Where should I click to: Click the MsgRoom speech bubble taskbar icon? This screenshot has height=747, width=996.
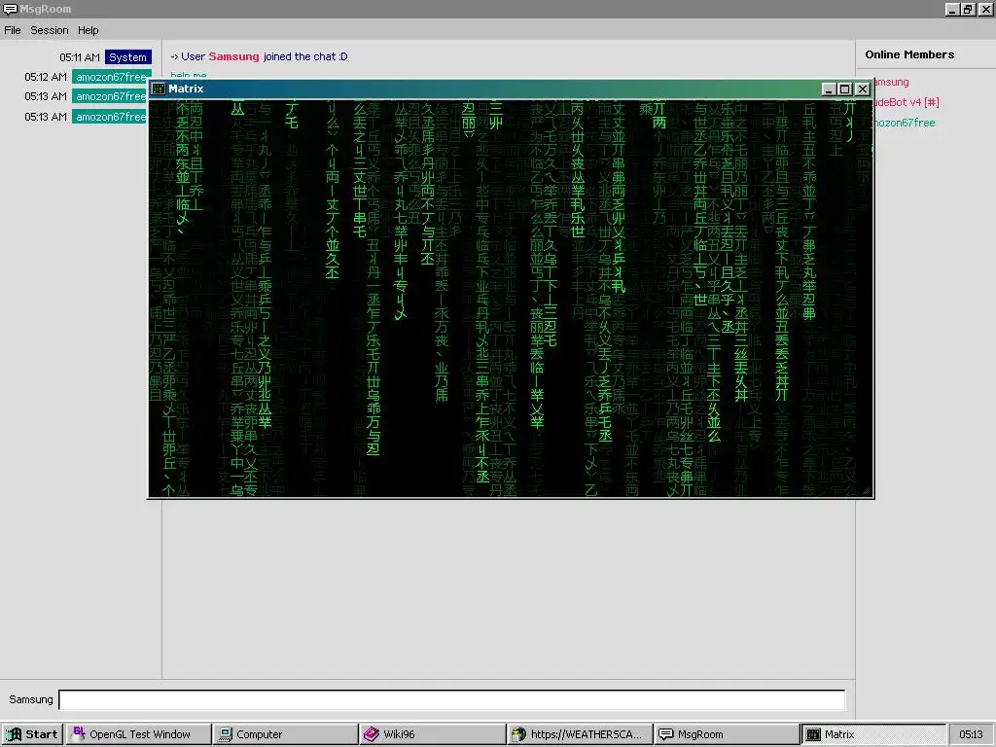tap(665, 734)
